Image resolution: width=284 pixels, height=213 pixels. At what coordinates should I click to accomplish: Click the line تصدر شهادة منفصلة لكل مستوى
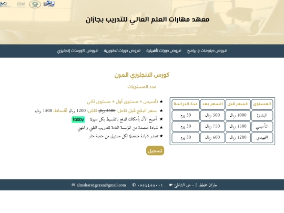pyautogui.click(x=124, y=136)
